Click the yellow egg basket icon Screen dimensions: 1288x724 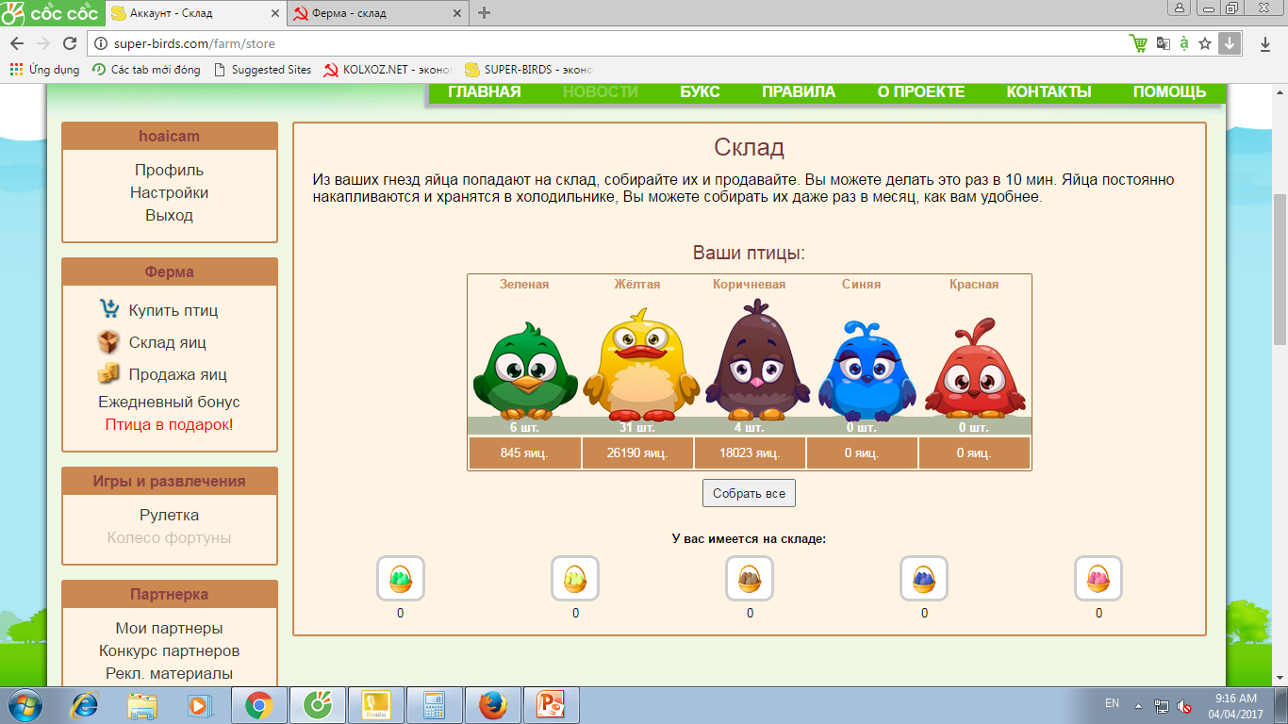[x=575, y=578]
